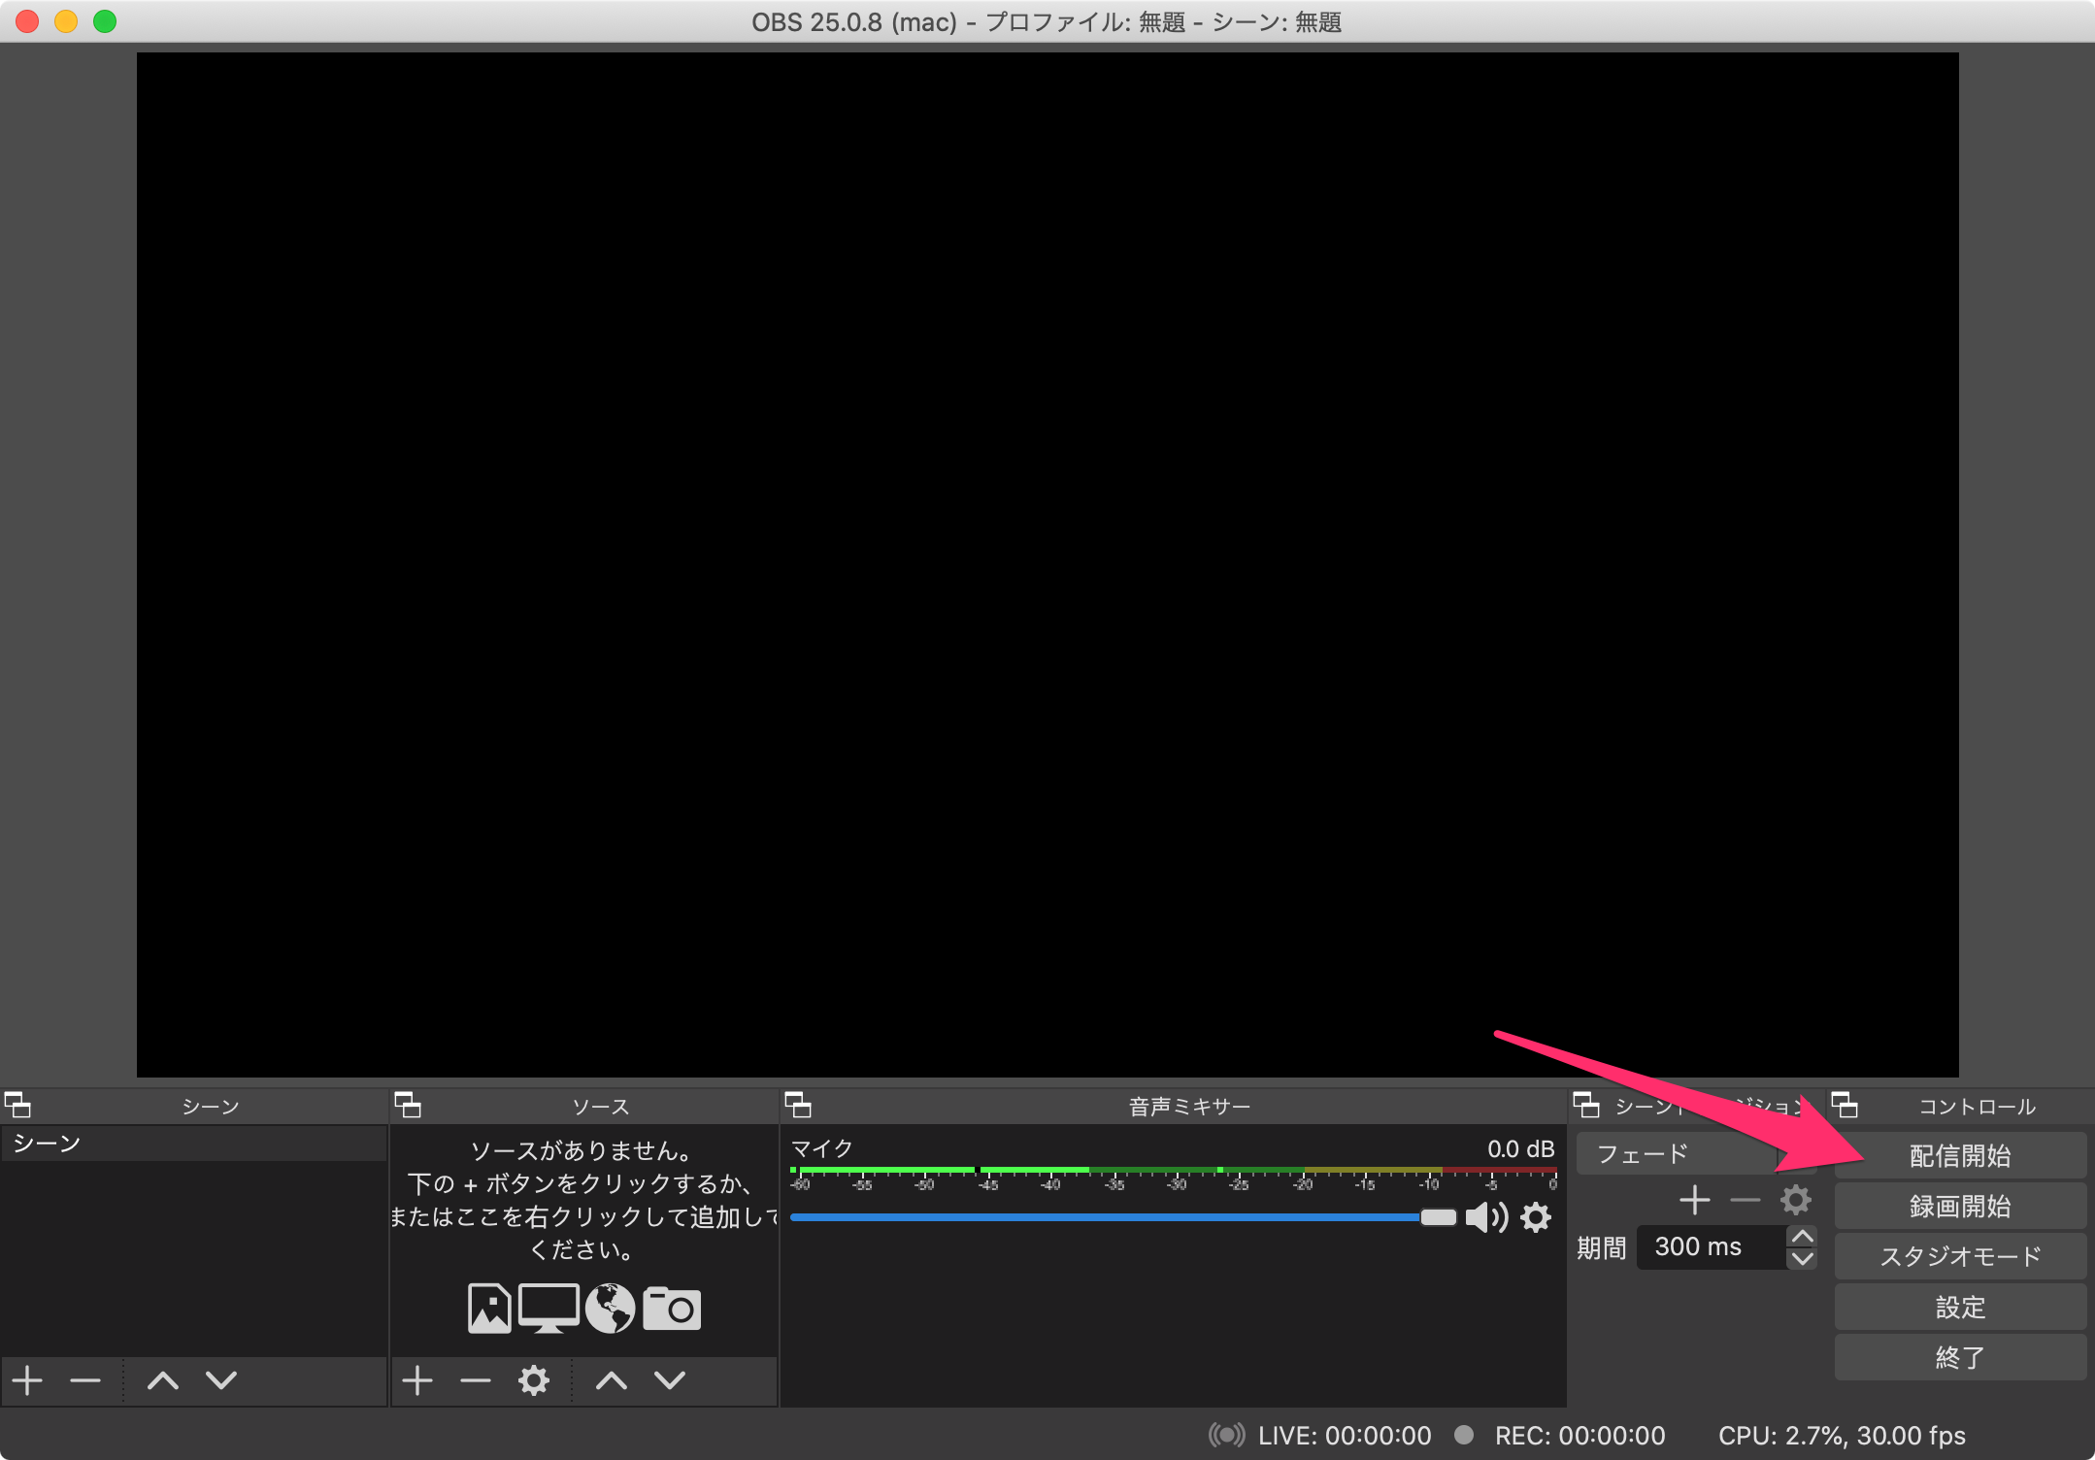Start recording with 録画開始
The height and width of the screenshot is (1460, 2095).
[1959, 1206]
